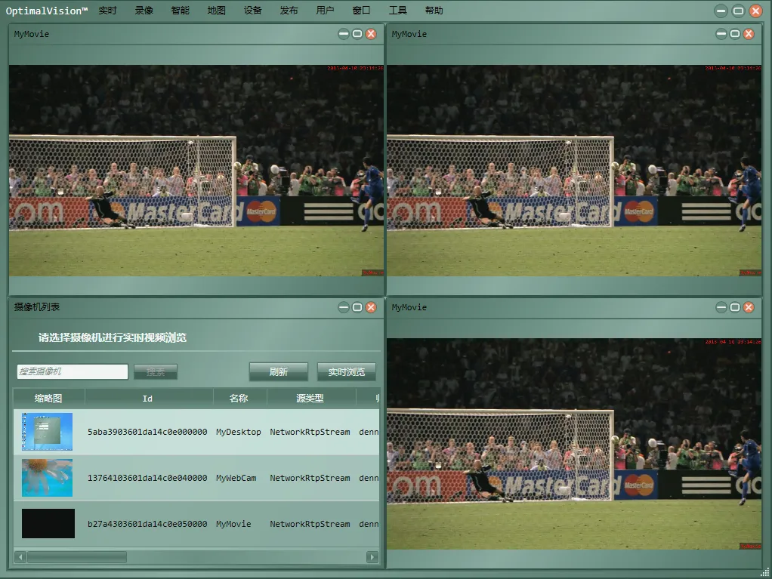Click the 实时浏览 button
This screenshot has width=772, height=579.
pyautogui.click(x=347, y=372)
